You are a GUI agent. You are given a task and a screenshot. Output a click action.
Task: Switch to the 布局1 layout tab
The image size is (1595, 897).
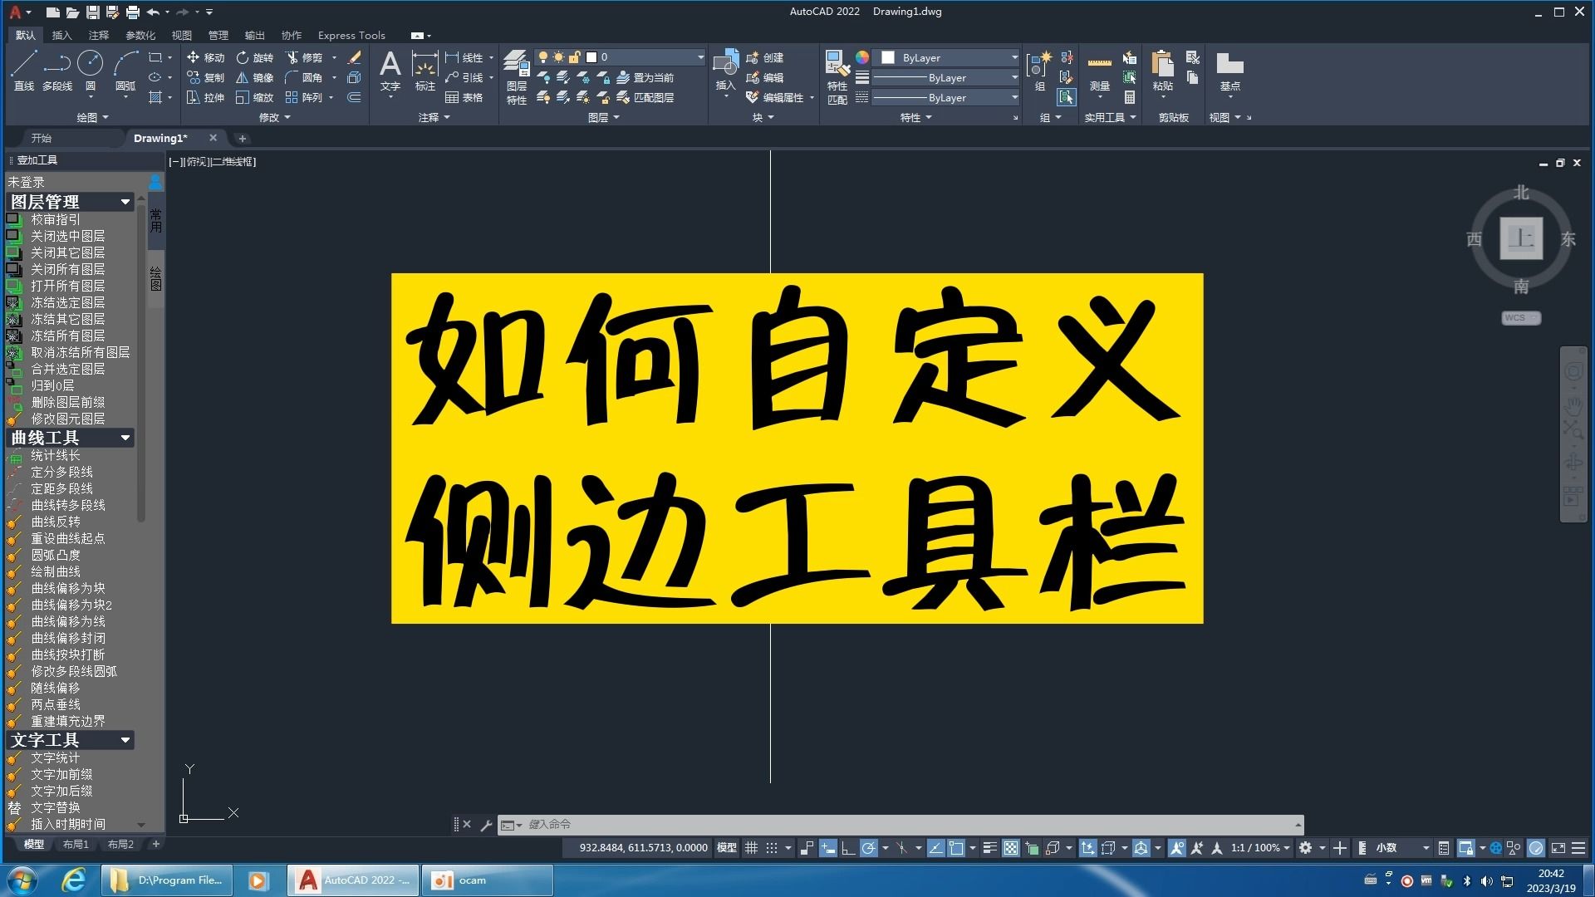coord(76,844)
